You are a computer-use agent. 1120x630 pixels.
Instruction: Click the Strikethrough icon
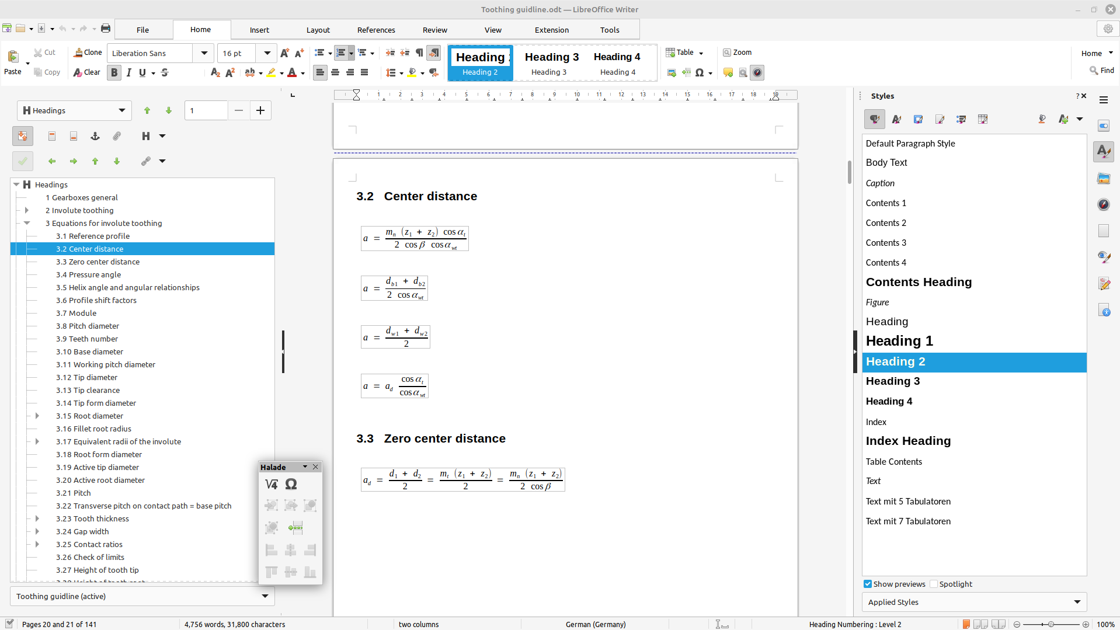coord(165,72)
